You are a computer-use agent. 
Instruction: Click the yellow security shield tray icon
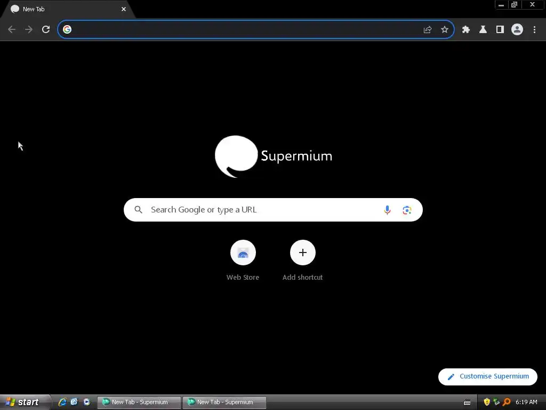pos(487,402)
